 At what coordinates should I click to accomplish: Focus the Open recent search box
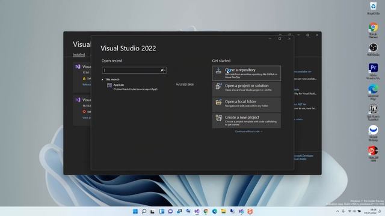tap(134, 70)
